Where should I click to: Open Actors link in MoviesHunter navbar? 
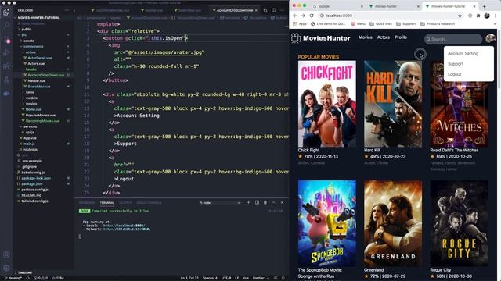(x=384, y=37)
